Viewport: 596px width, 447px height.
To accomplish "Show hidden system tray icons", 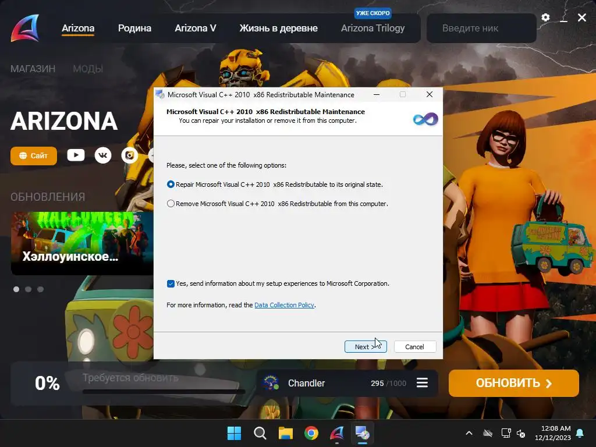I will (469, 433).
